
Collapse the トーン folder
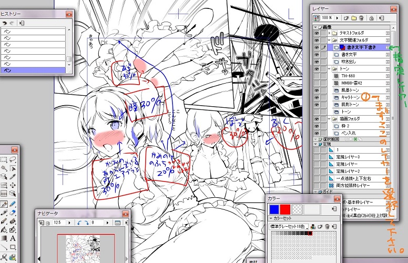pos(330,69)
